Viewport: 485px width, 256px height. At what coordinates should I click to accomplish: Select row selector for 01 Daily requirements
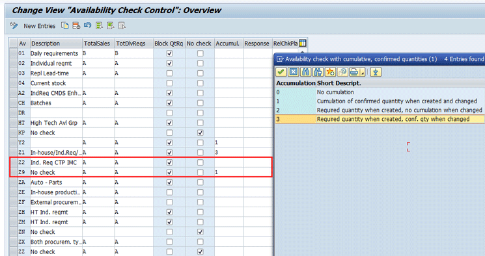tap(13, 53)
